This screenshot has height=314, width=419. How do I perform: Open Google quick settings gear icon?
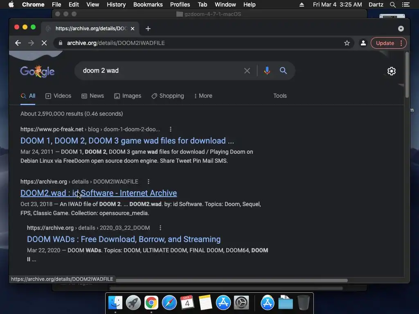[x=392, y=71]
